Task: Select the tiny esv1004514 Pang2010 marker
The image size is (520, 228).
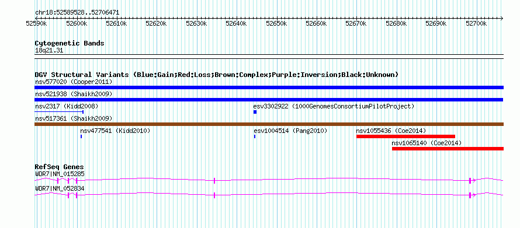Action: pyautogui.click(x=255, y=136)
